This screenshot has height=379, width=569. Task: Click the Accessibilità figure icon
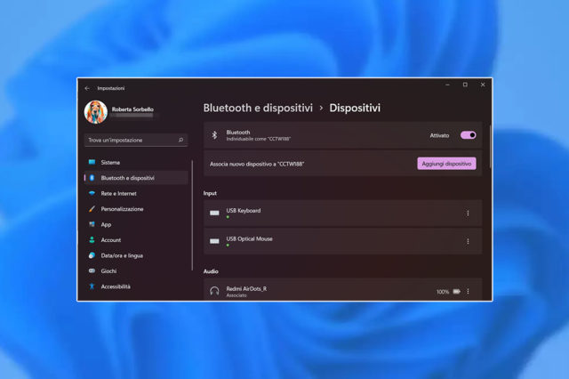tap(92, 286)
